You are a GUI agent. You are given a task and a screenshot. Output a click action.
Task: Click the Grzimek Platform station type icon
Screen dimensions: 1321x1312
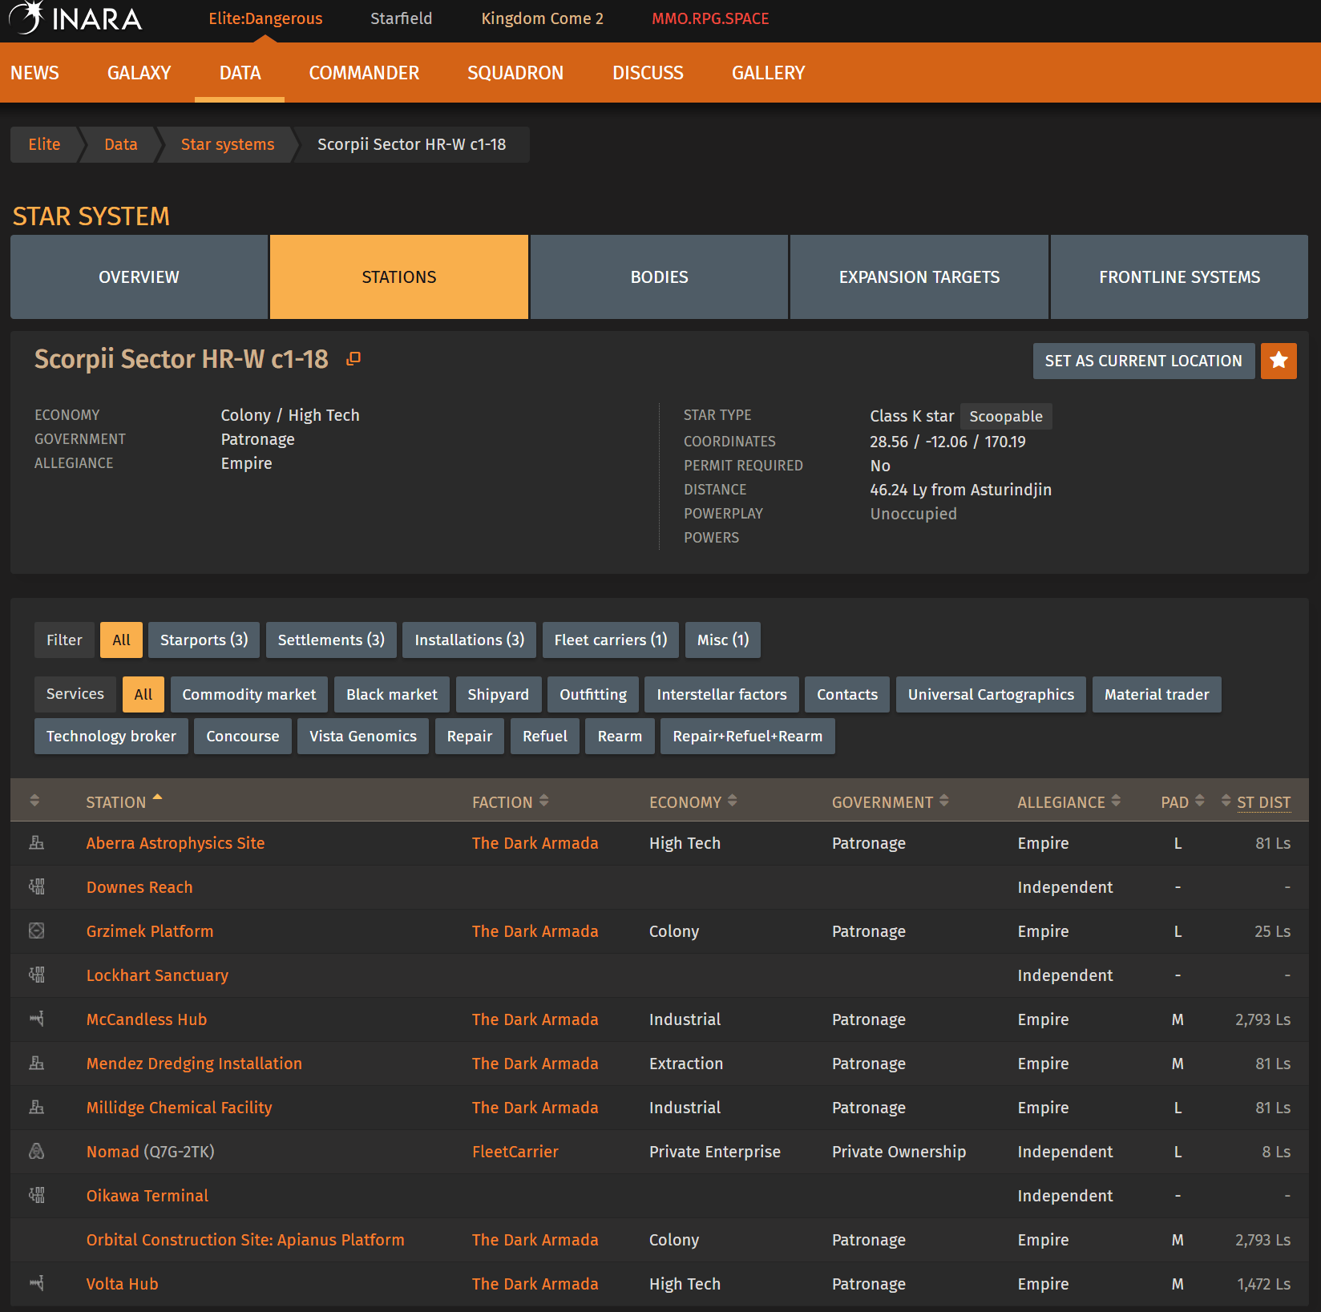click(37, 931)
